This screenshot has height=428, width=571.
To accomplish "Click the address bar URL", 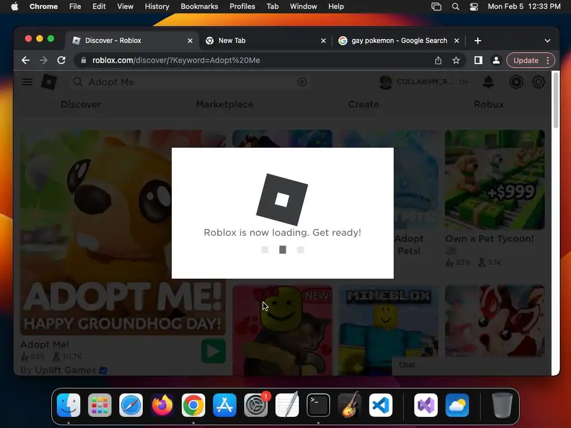I will click(x=176, y=60).
